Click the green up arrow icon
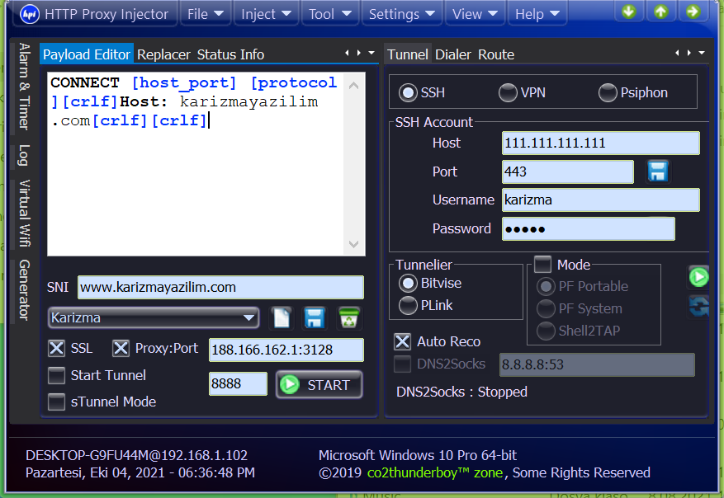This screenshot has width=724, height=498. click(660, 12)
